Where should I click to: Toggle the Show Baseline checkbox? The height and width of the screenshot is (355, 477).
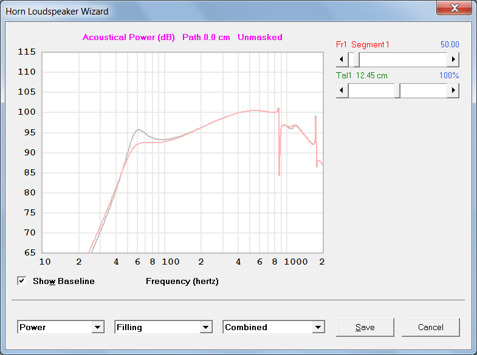coord(22,281)
